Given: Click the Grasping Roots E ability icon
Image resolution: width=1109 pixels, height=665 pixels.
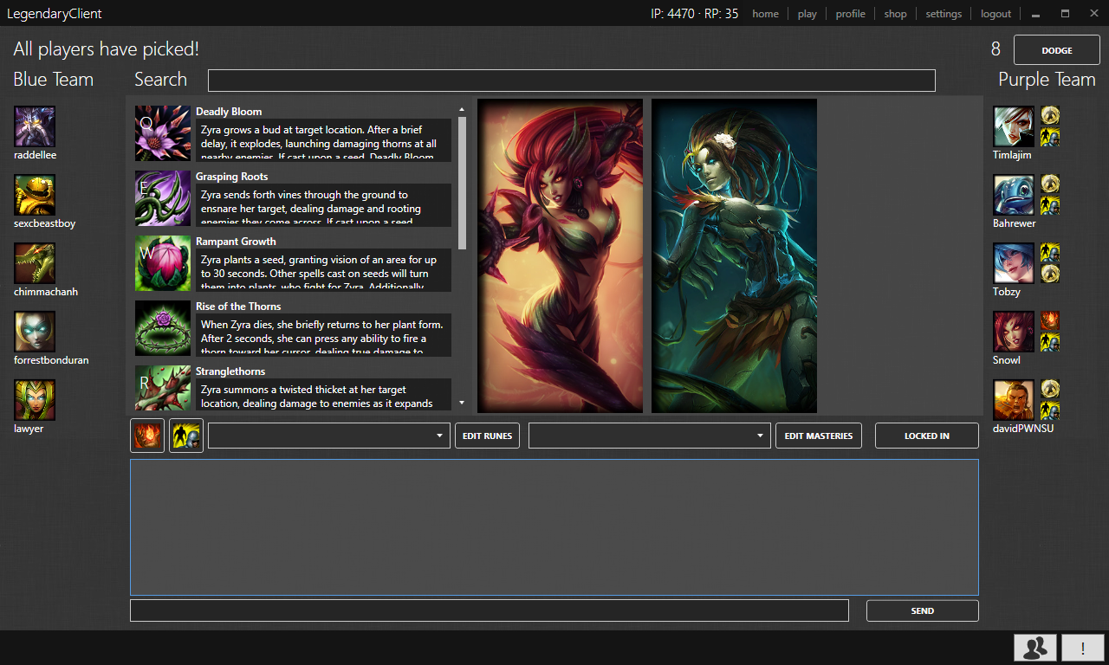Looking at the screenshot, I should pyautogui.click(x=163, y=198).
